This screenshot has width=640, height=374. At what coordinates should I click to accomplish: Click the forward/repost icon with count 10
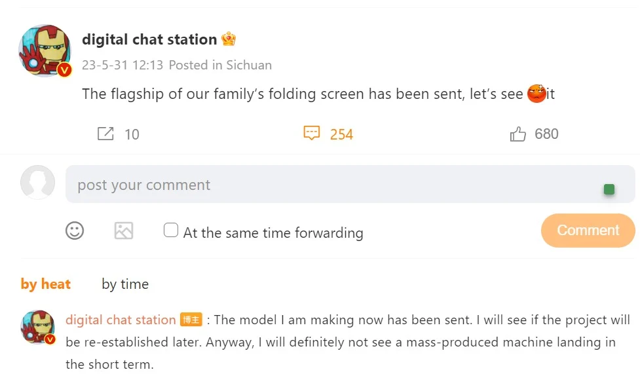(x=105, y=134)
